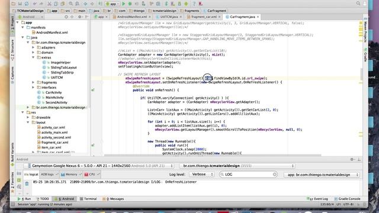Switch to UtilTCM.java editor tab
The width and height of the screenshot is (379, 213).
(169, 17)
